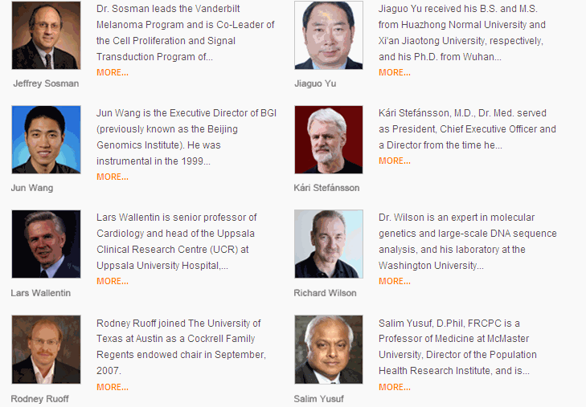Open MORE link under Kári Stefánsson's bio
The image size is (586, 407).
(x=395, y=161)
